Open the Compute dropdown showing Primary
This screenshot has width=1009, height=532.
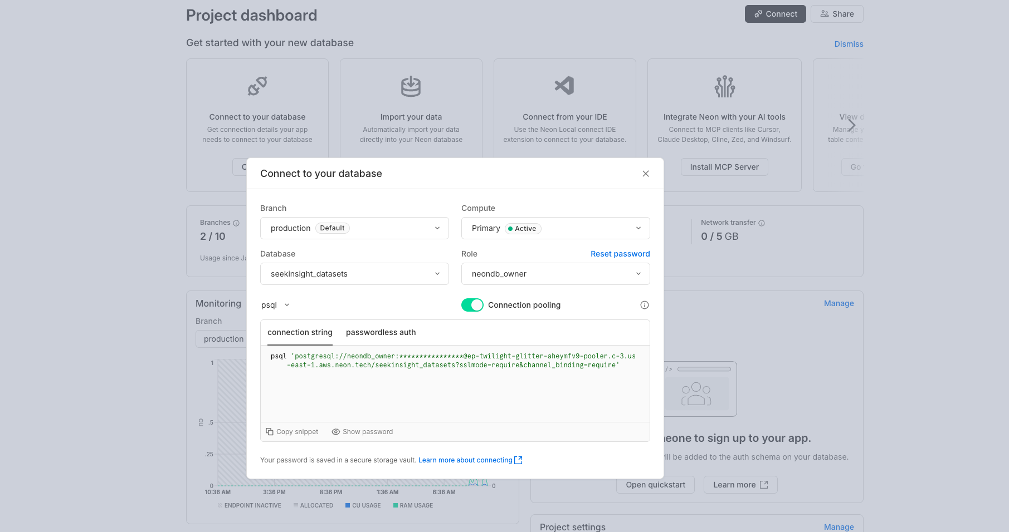(x=555, y=228)
